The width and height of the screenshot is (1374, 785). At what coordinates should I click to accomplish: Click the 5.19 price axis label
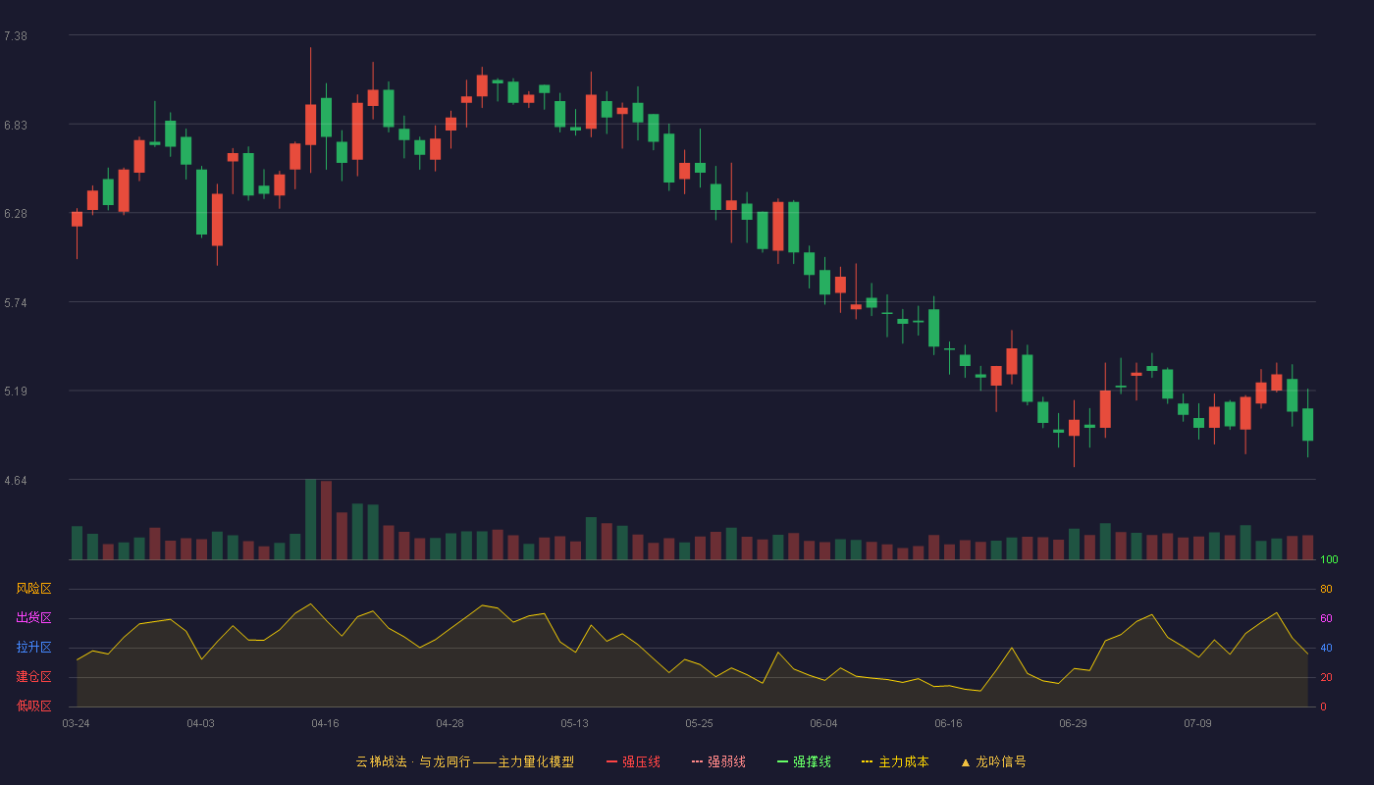pos(16,392)
